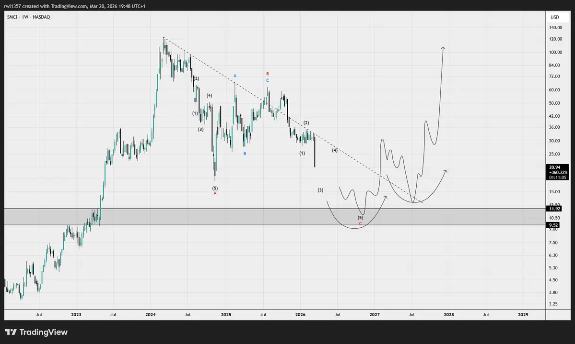Select the blue A wave label
Screen dimensions: 575x344
[235, 76]
